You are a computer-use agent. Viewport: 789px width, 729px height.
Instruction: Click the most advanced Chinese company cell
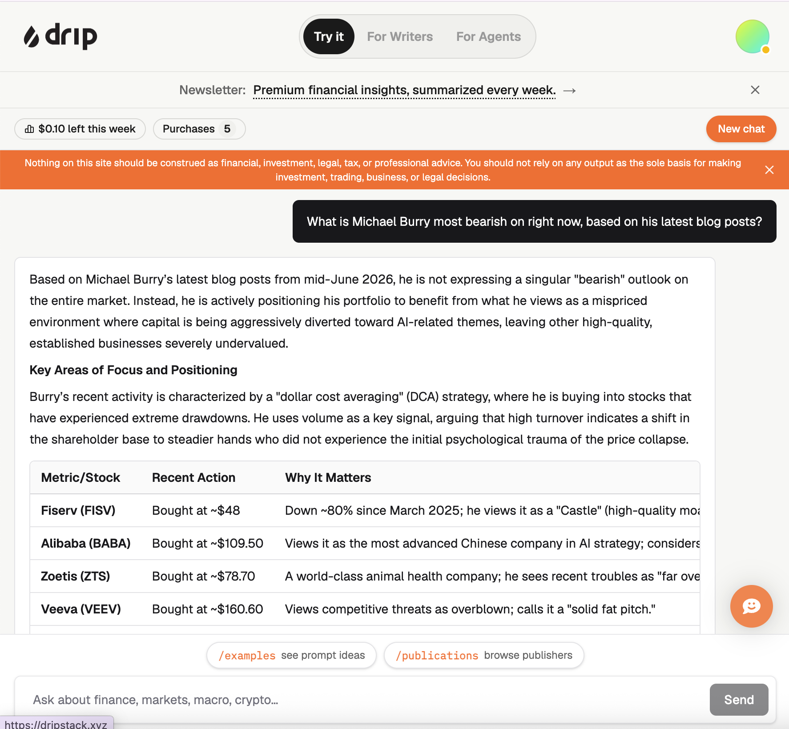tap(487, 543)
